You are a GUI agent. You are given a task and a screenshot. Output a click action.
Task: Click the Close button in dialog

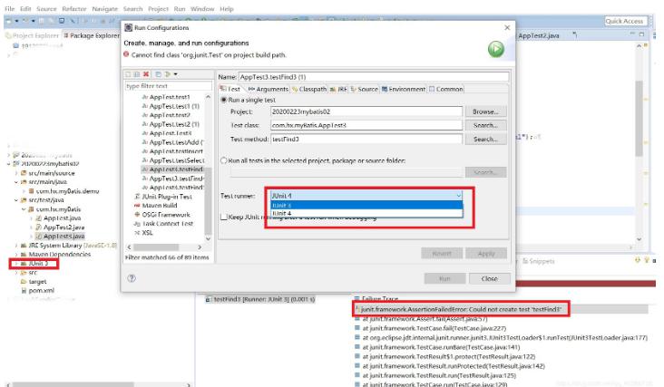tap(489, 279)
